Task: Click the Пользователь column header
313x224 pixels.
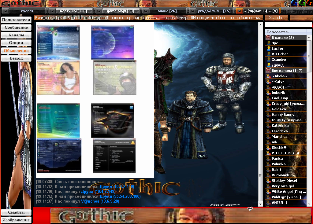Action: [286, 32]
